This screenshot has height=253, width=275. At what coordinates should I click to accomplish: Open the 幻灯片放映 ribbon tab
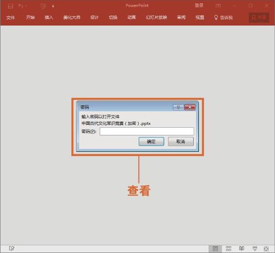[x=157, y=17]
